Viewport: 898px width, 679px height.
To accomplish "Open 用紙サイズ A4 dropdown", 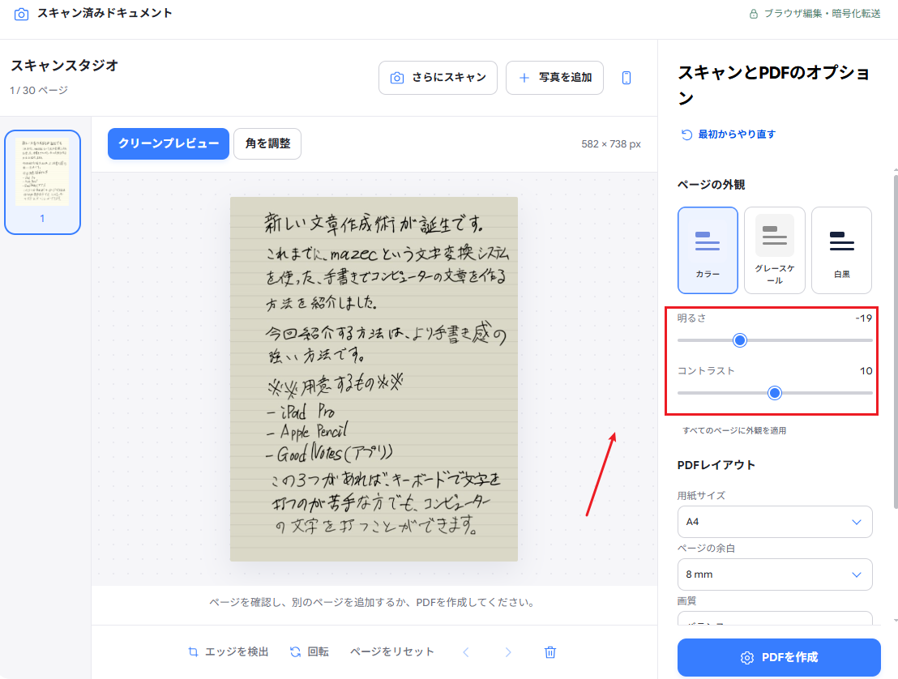I will tap(774, 522).
